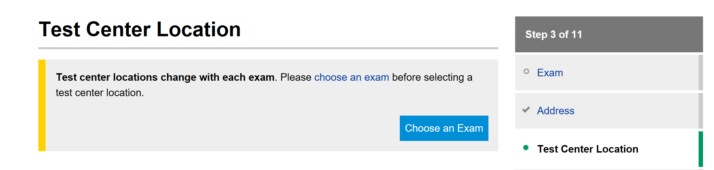Click the word "Please" in the alert message

point(296,77)
